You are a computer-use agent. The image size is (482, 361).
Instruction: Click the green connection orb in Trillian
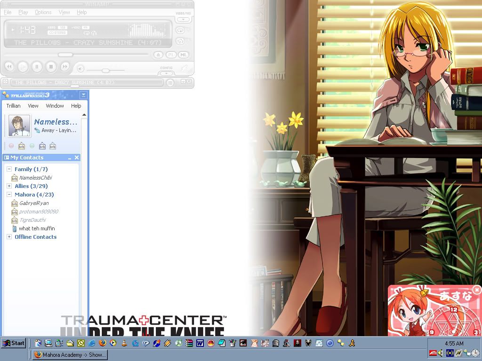coord(32,146)
